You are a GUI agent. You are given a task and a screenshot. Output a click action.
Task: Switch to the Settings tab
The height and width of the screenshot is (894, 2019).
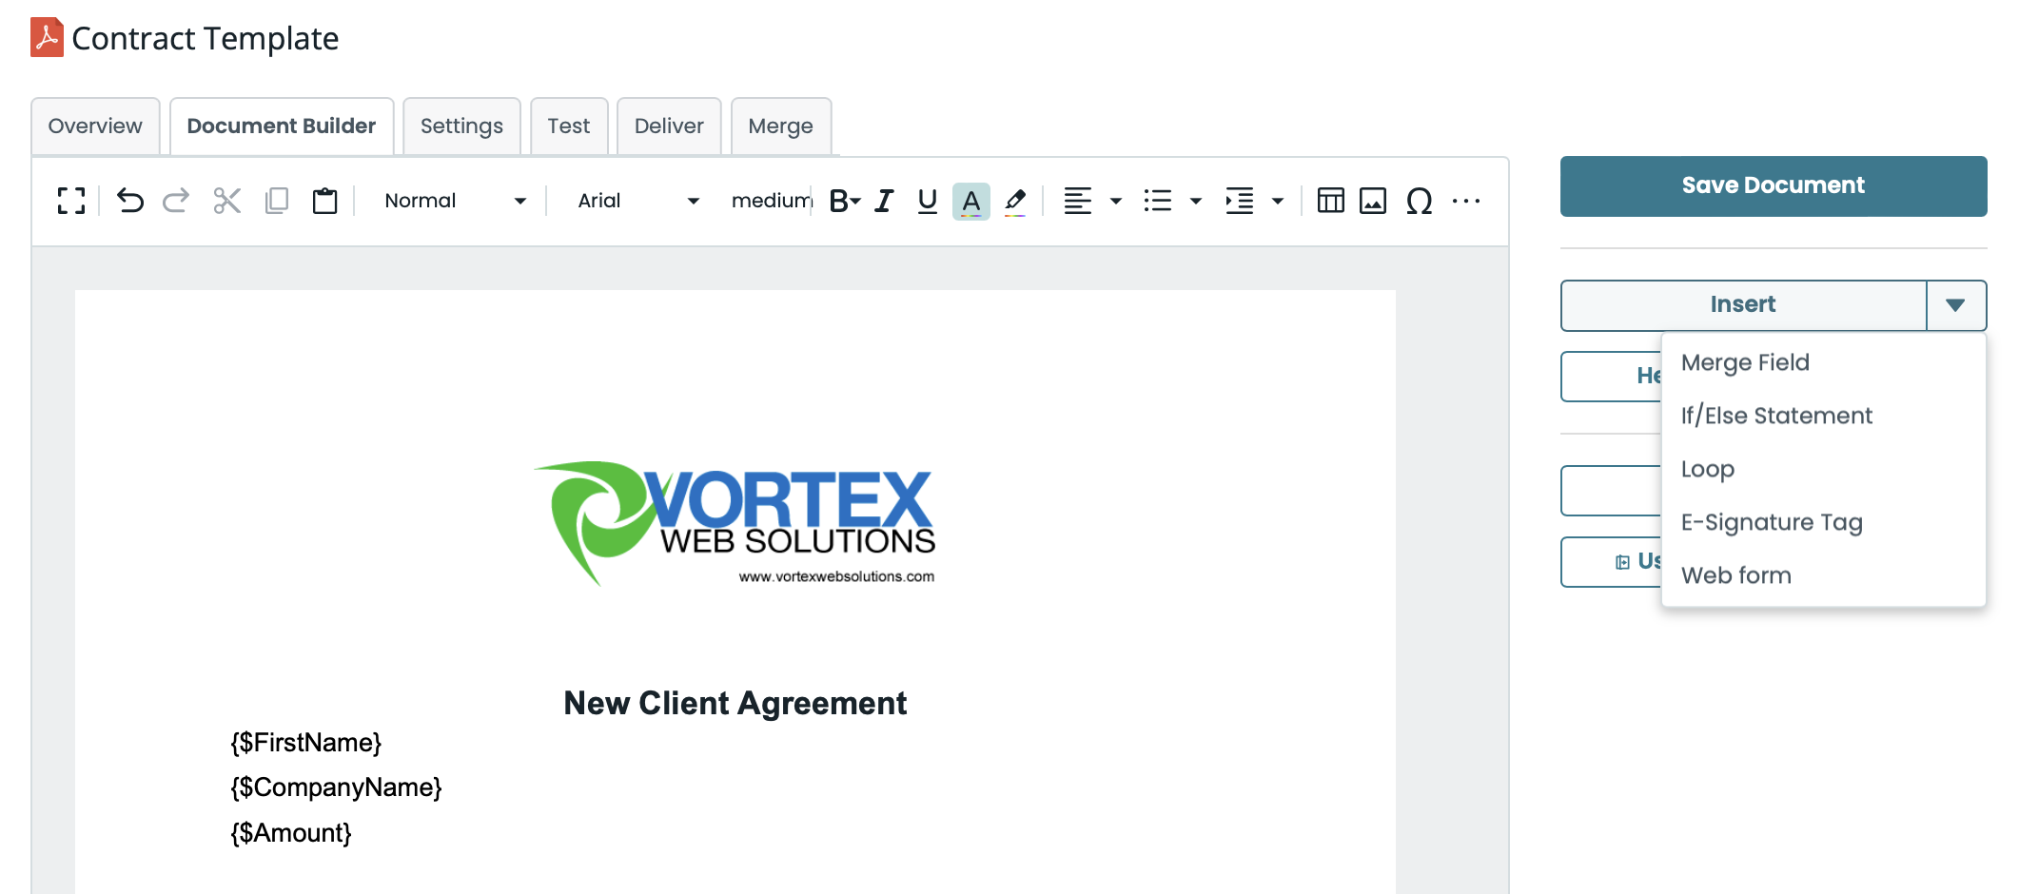point(461,126)
